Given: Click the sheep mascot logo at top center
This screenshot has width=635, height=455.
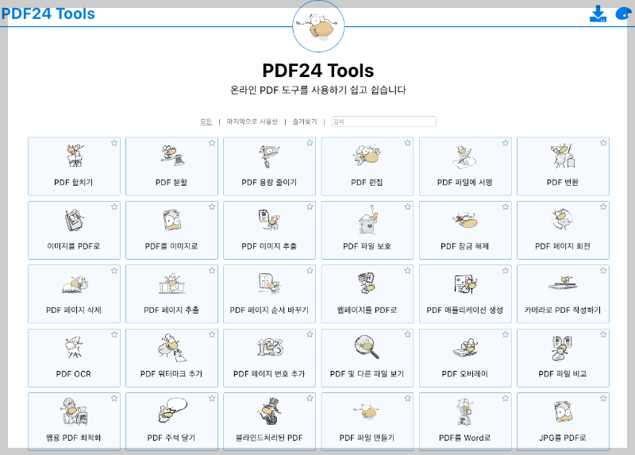Looking at the screenshot, I should pos(318,26).
